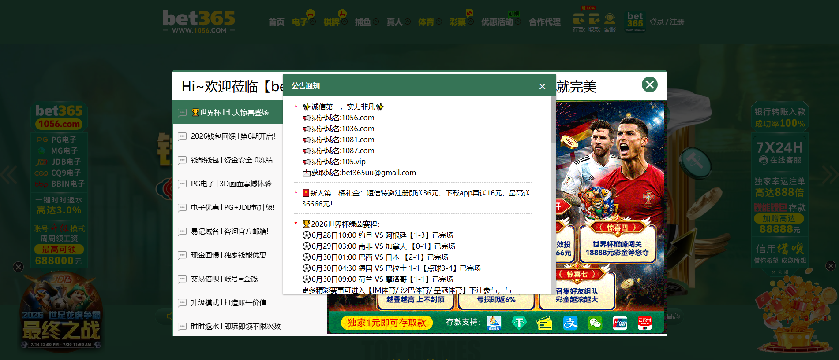Image resolution: width=839 pixels, height=360 pixels.
Task: Open 合作代理 in the navigation bar
Action: (545, 22)
